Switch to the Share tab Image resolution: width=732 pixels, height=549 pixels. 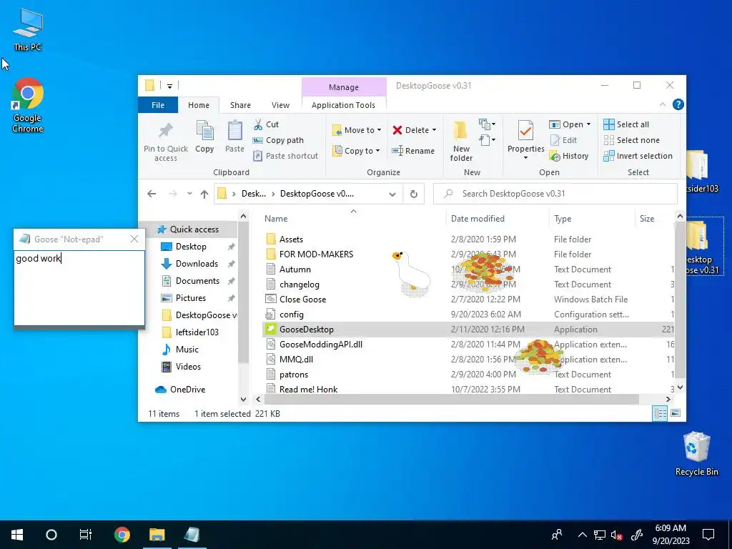coord(240,105)
